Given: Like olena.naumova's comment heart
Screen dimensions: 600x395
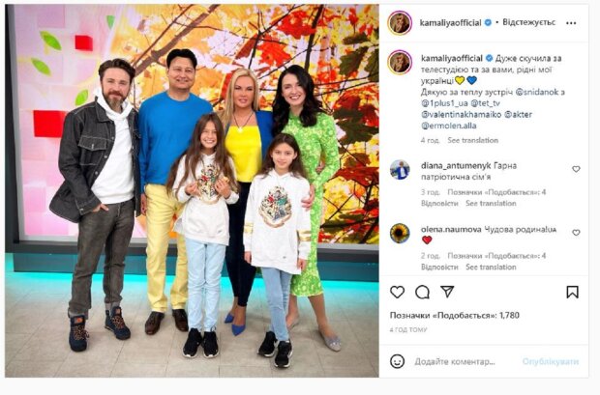Looking at the screenshot, I should point(576,232).
